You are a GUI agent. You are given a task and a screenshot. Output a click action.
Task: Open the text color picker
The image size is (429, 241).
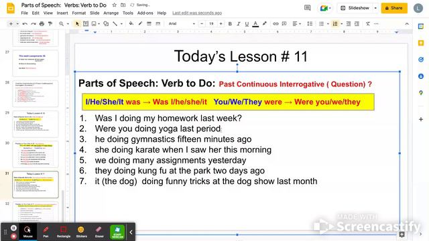click(255, 24)
